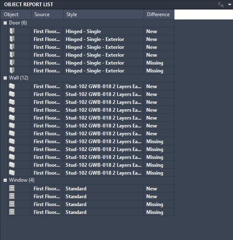The height and width of the screenshot is (240, 233).
Task: Click the Style column header
Action: point(103,14)
